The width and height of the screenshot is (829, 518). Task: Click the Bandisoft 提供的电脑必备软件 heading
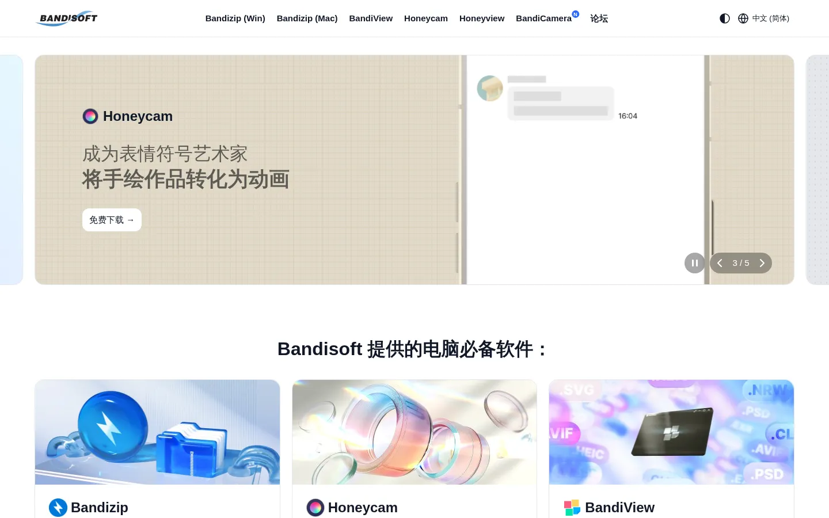412,349
